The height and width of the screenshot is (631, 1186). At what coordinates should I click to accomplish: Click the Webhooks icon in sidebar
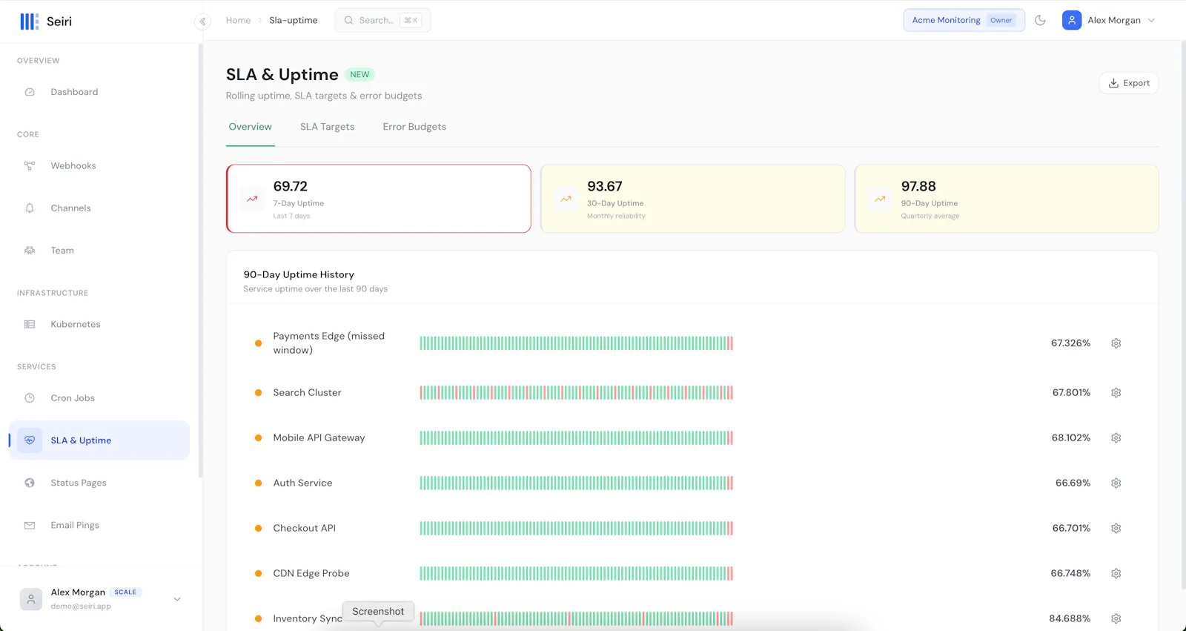(x=30, y=166)
